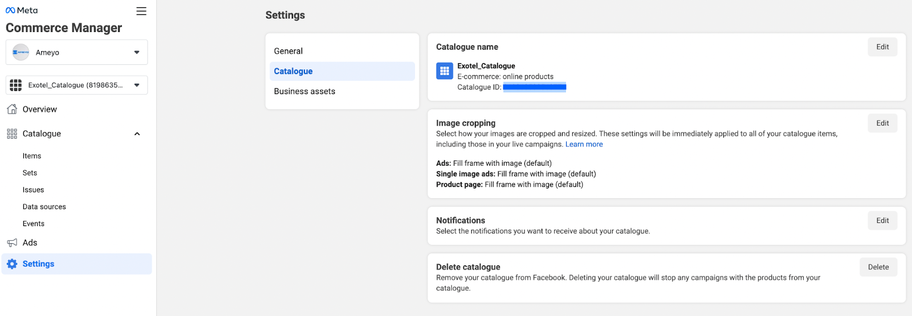Open the Learn more link
The width and height of the screenshot is (912, 316).
pos(584,145)
